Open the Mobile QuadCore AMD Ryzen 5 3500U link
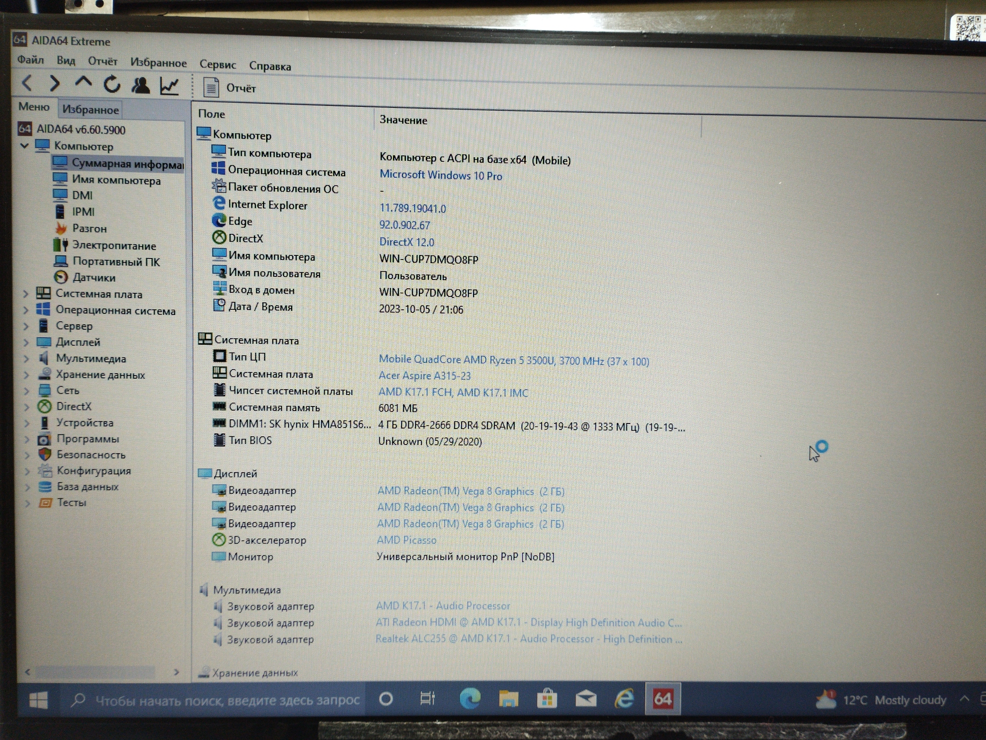Viewport: 986px width, 740px height. pyautogui.click(x=514, y=361)
